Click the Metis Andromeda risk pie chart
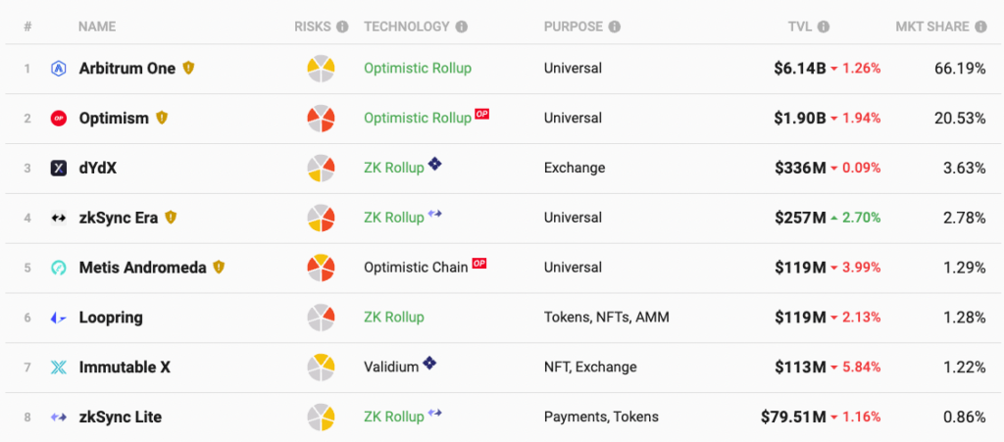This screenshot has width=1004, height=442. click(x=321, y=268)
